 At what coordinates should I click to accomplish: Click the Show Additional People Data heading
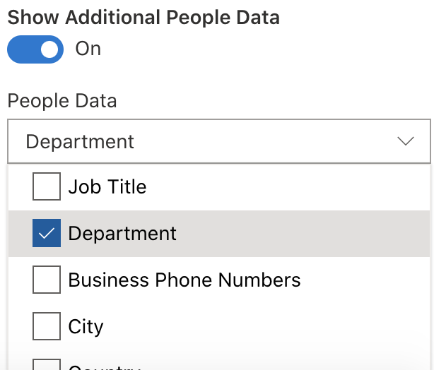(x=143, y=18)
